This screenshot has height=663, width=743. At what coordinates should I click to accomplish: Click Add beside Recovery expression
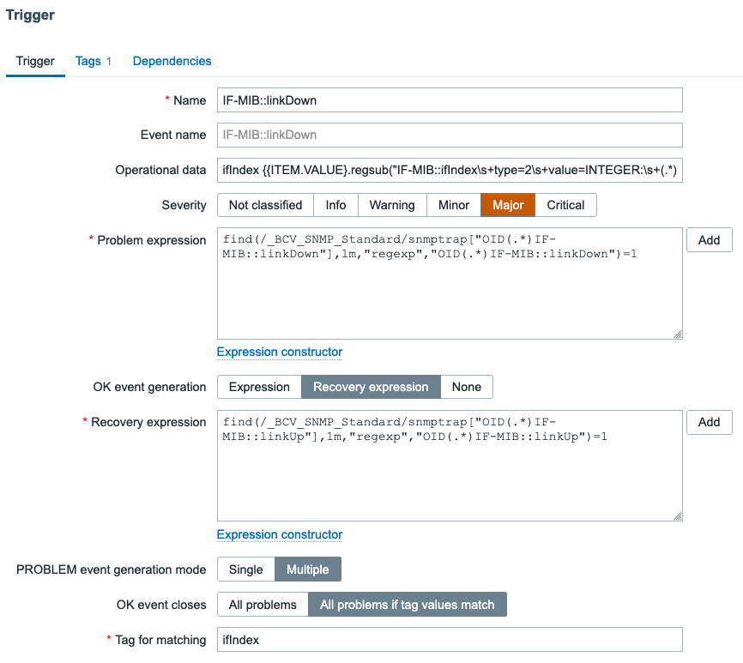coord(709,422)
